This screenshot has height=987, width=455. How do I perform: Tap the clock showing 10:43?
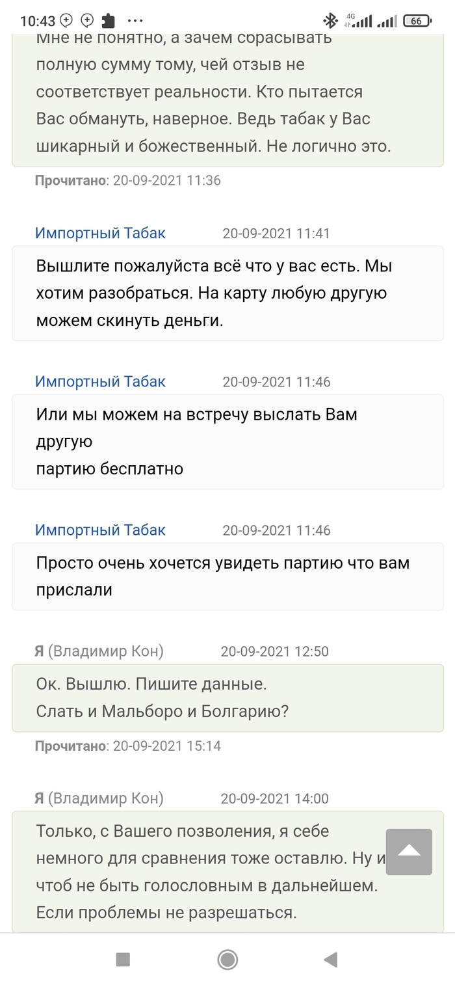pyautogui.click(x=38, y=21)
